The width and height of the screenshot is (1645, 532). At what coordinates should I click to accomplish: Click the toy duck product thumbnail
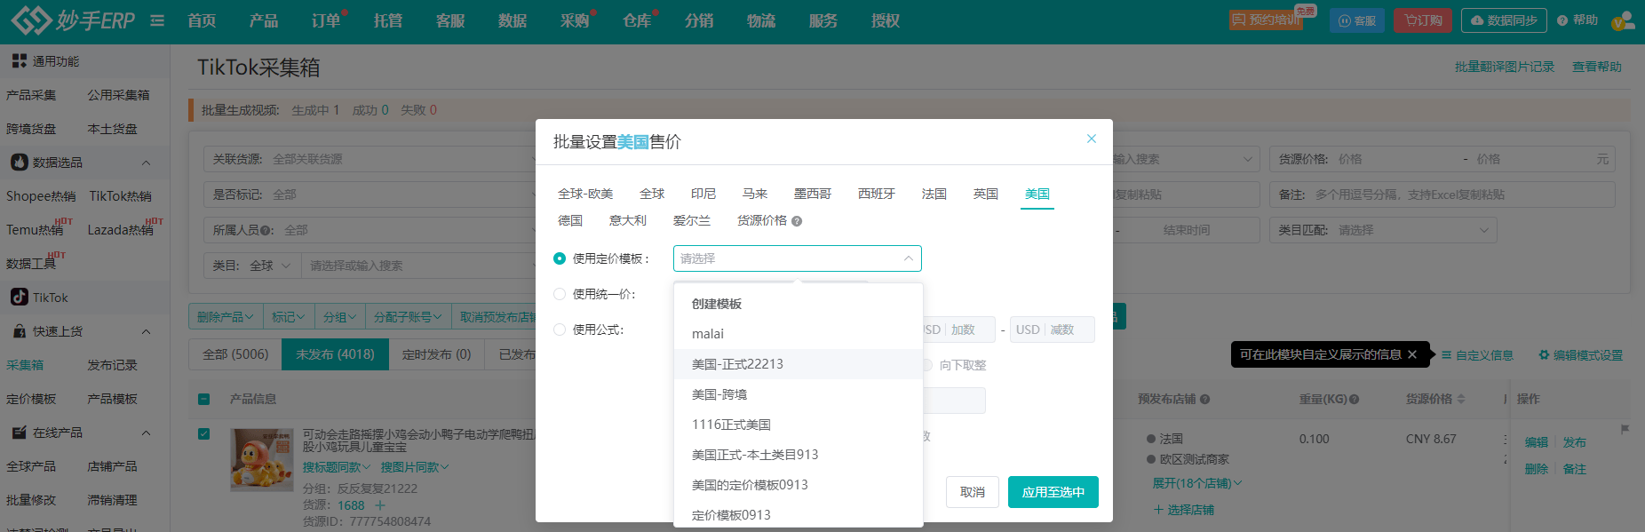pyautogui.click(x=262, y=460)
